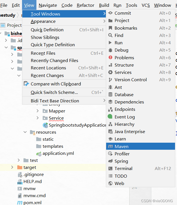Click the Maven icon in highlighted row
177x205 pixels.
tap(110, 147)
